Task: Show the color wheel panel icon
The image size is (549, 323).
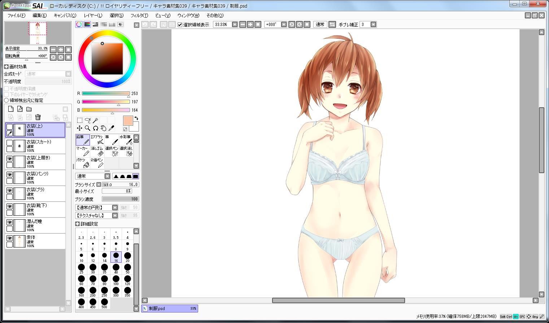Action: tap(79, 25)
